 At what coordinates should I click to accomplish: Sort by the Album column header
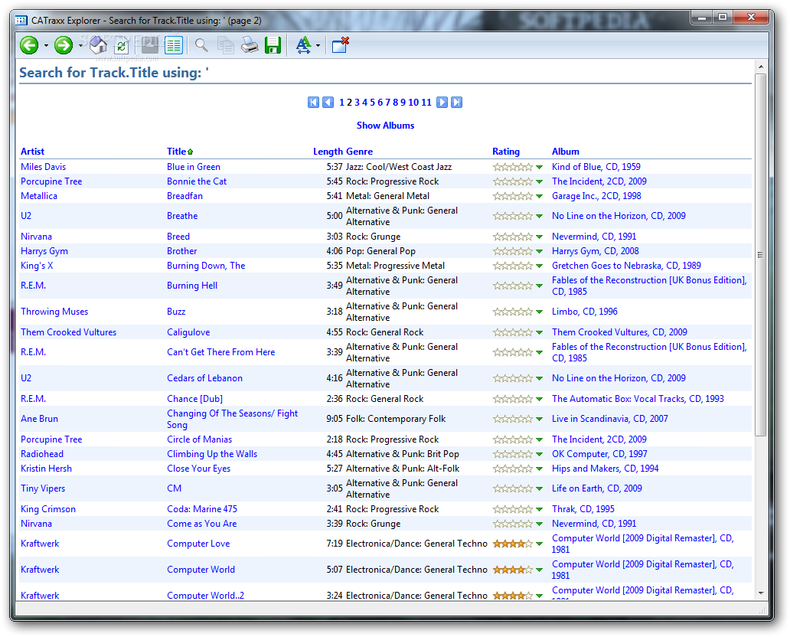coord(565,151)
